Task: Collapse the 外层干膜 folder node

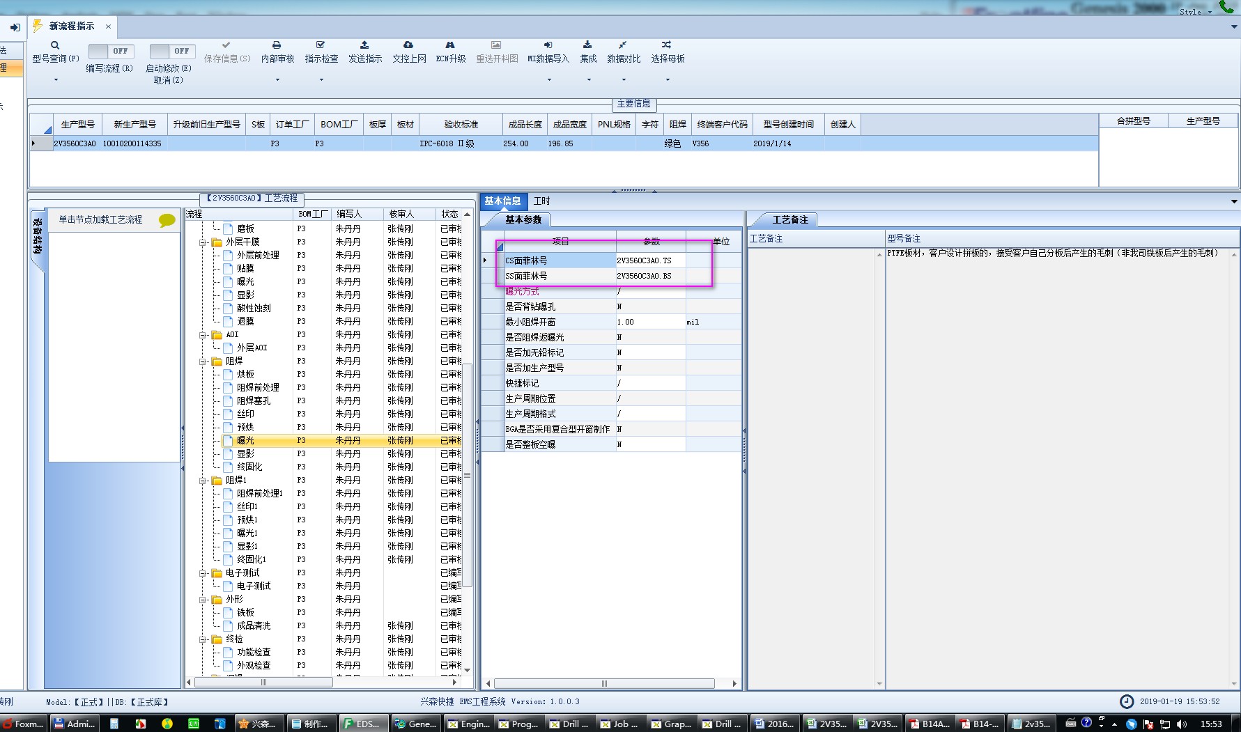Action: 203,242
